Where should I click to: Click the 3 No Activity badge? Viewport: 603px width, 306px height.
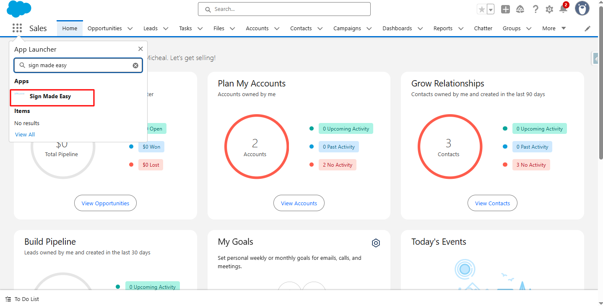pos(531,165)
